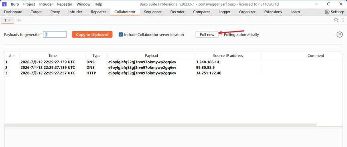Toggle Include Collaborator server location checkbox
The width and height of the screenshot is (347, 147).
tap(121, 34)
